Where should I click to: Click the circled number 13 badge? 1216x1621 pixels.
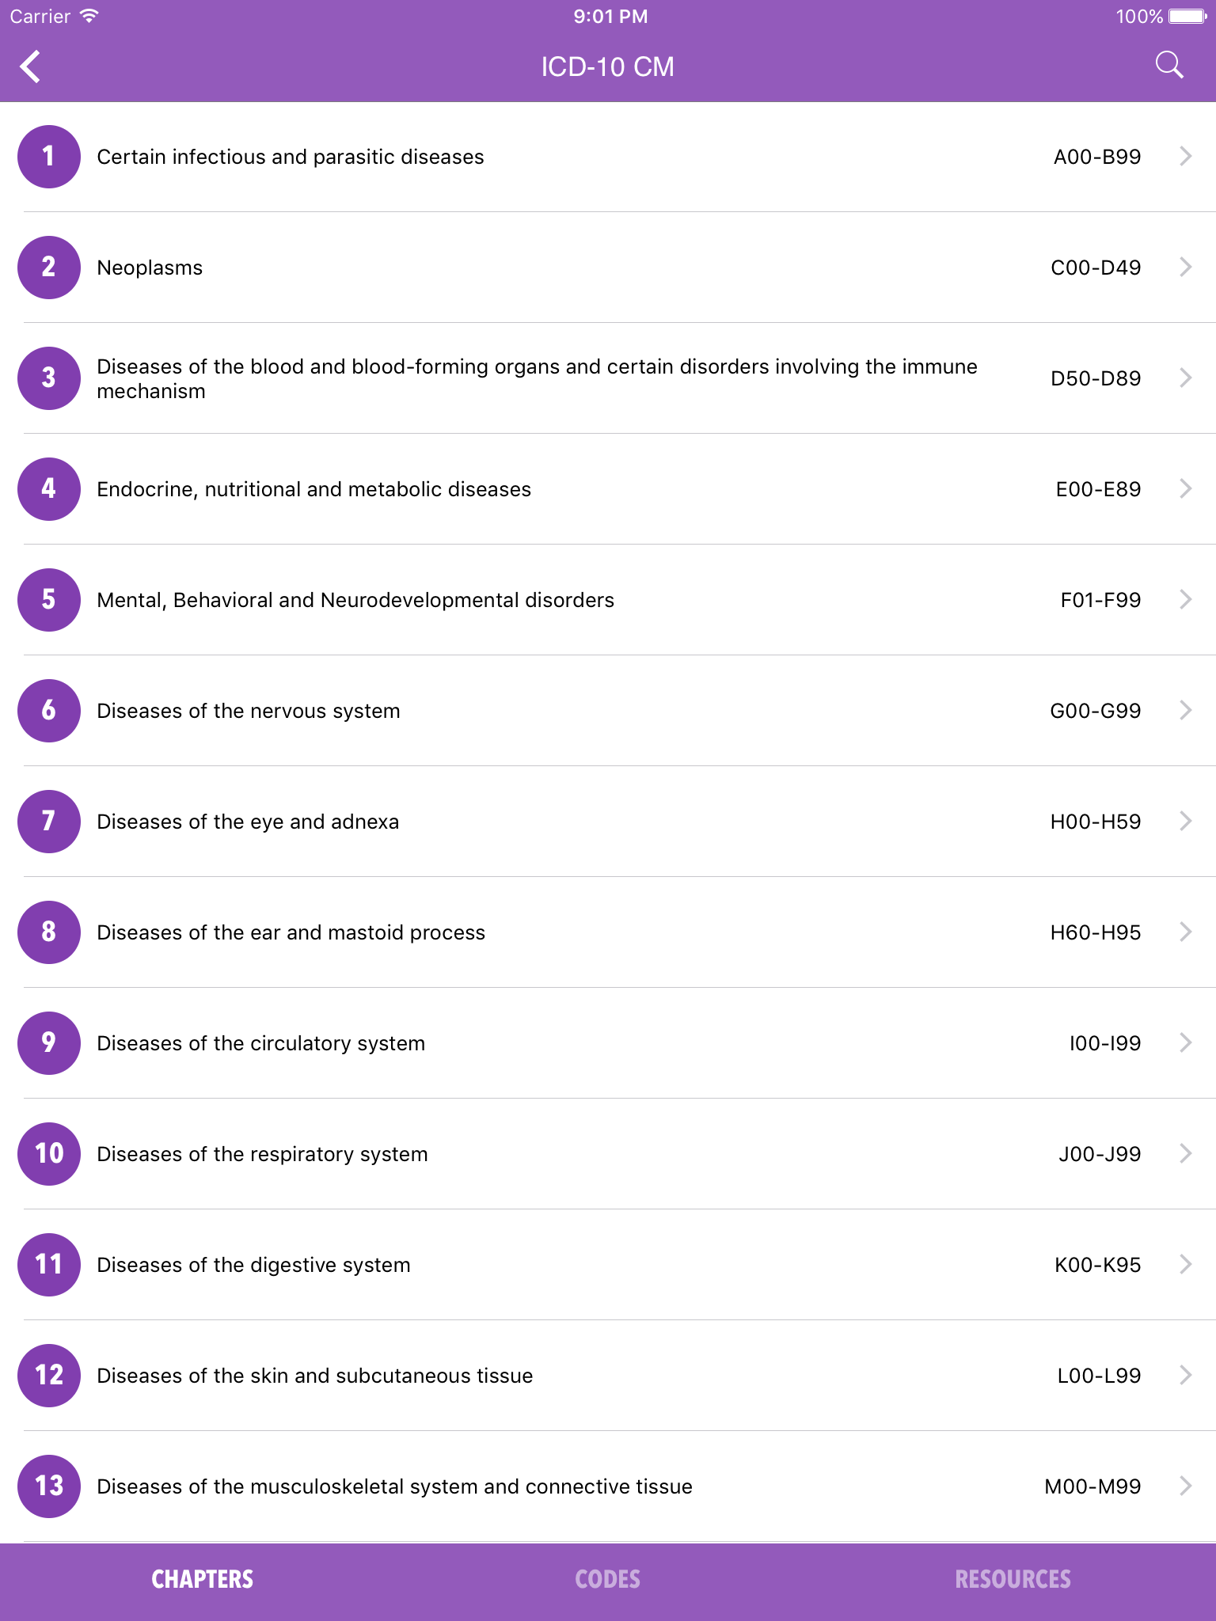point(48,1486)
